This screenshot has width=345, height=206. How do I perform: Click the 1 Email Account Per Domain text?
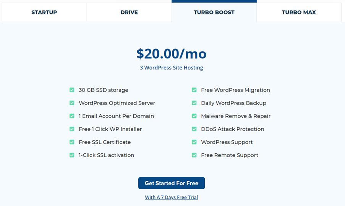(x=117, y=116)
